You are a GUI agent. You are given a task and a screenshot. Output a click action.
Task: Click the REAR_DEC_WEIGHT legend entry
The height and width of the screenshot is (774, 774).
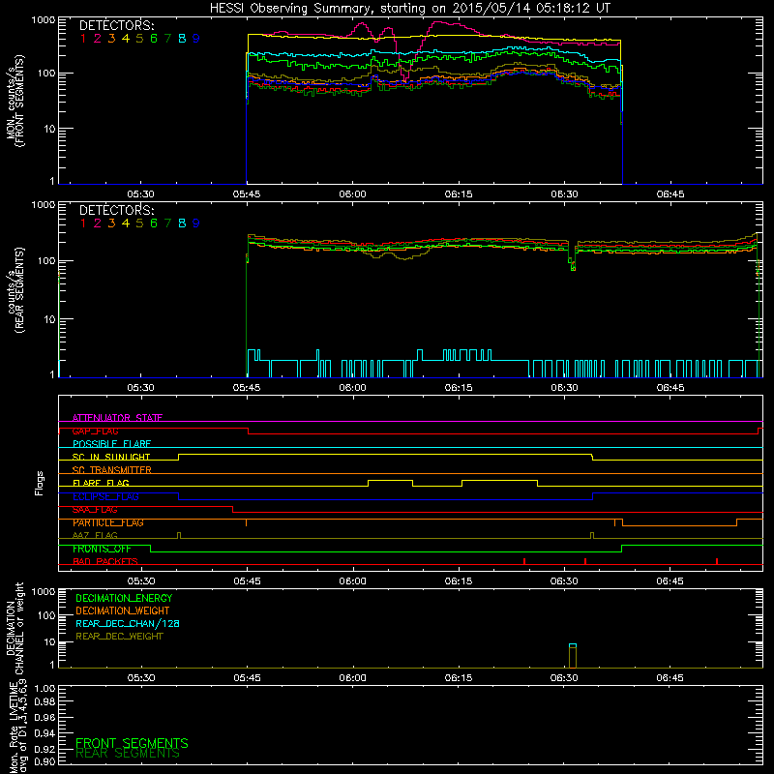[119, 637]
